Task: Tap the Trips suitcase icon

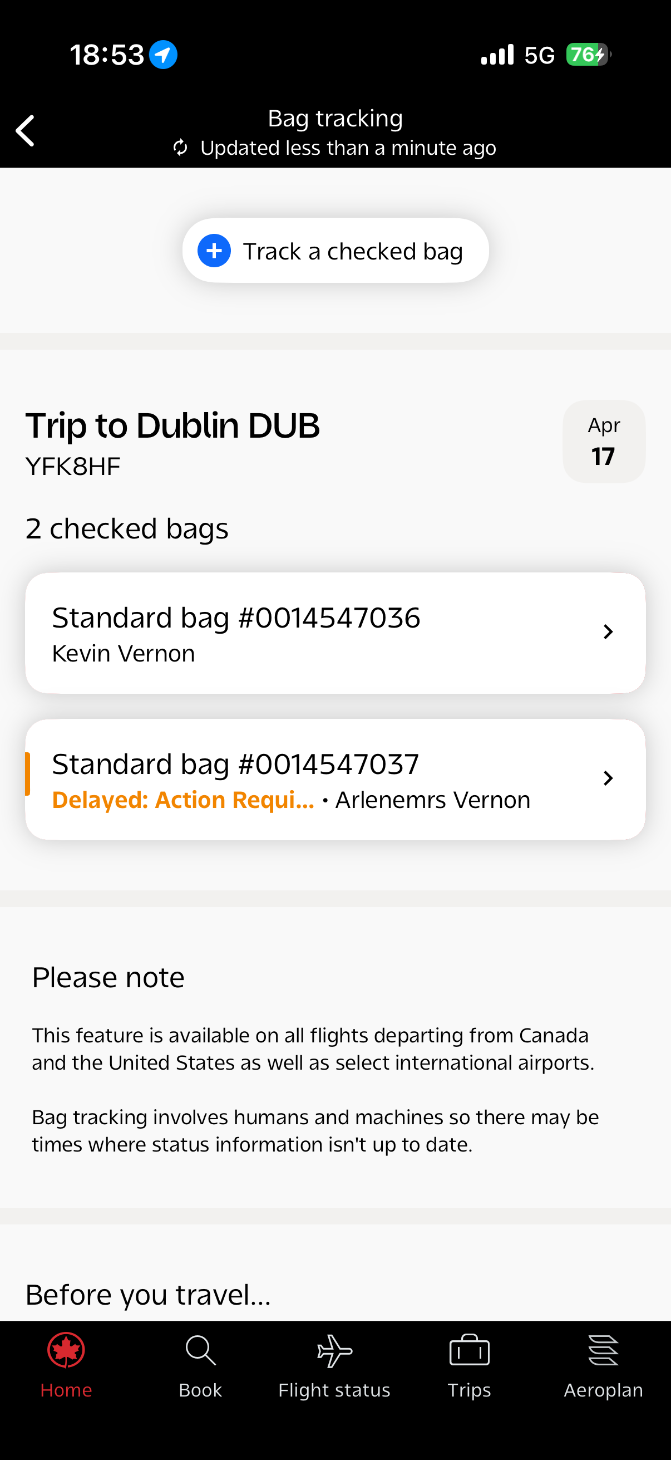Action: pos(469,1350)
